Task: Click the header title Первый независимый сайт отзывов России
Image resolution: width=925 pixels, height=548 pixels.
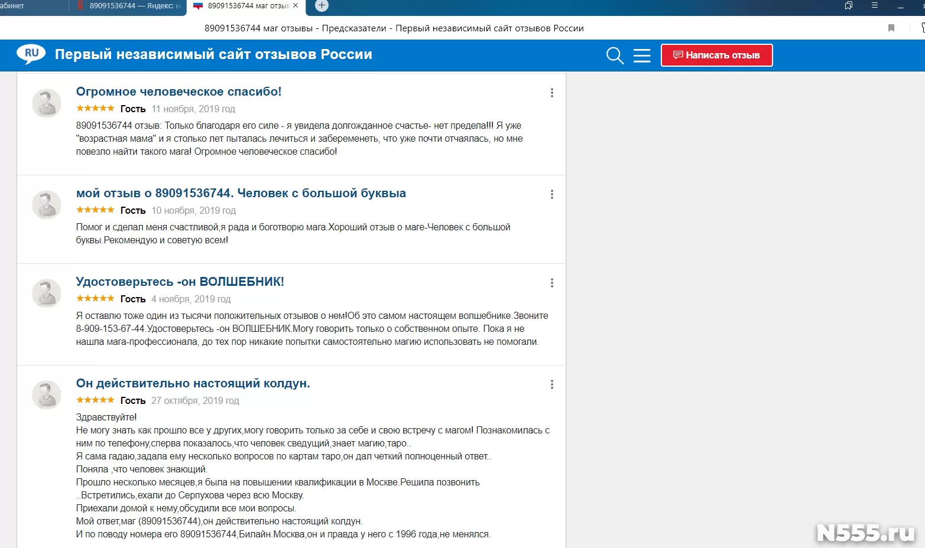Action: point(213,54)
